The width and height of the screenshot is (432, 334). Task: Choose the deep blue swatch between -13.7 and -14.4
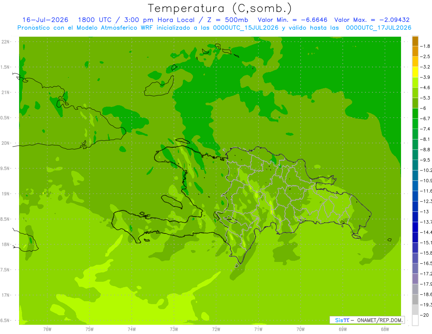(415, 227)
